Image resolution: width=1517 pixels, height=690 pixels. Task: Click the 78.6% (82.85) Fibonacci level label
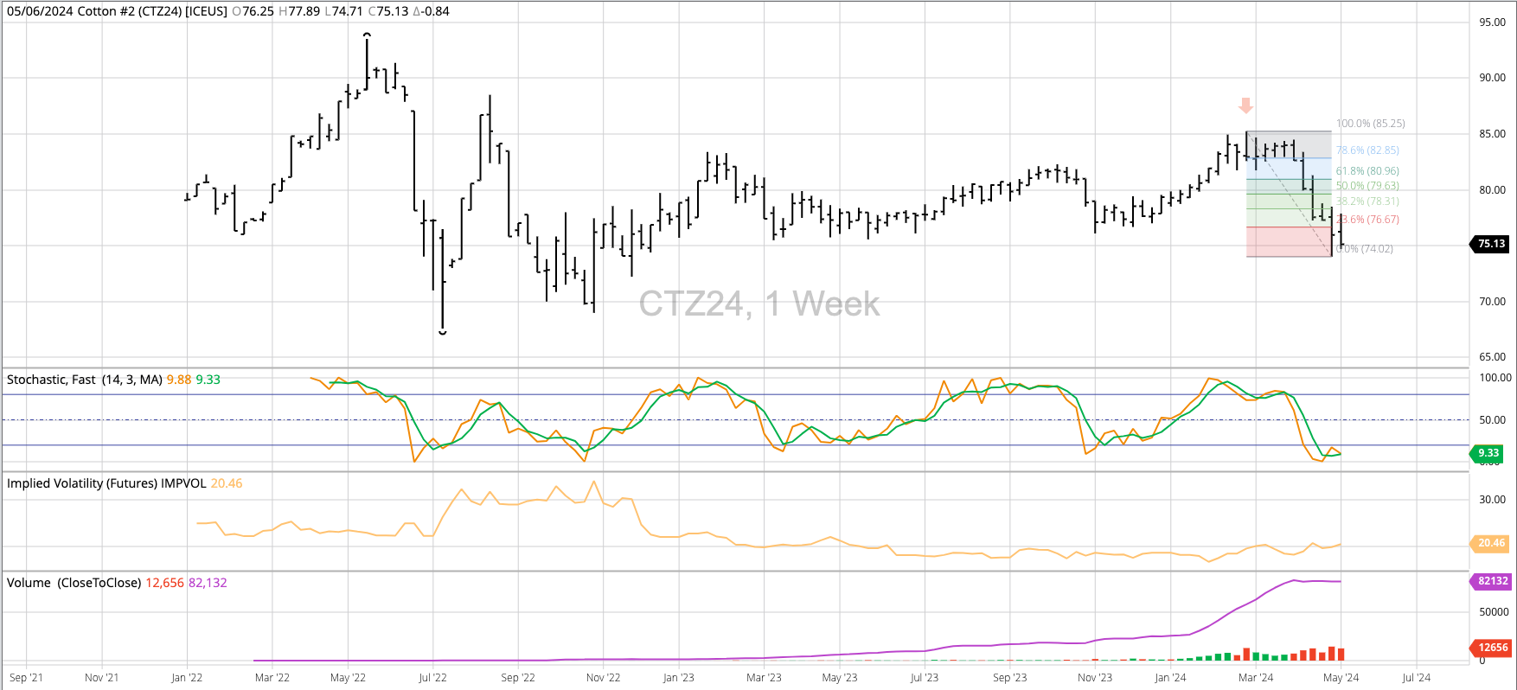pos(1367,150)
